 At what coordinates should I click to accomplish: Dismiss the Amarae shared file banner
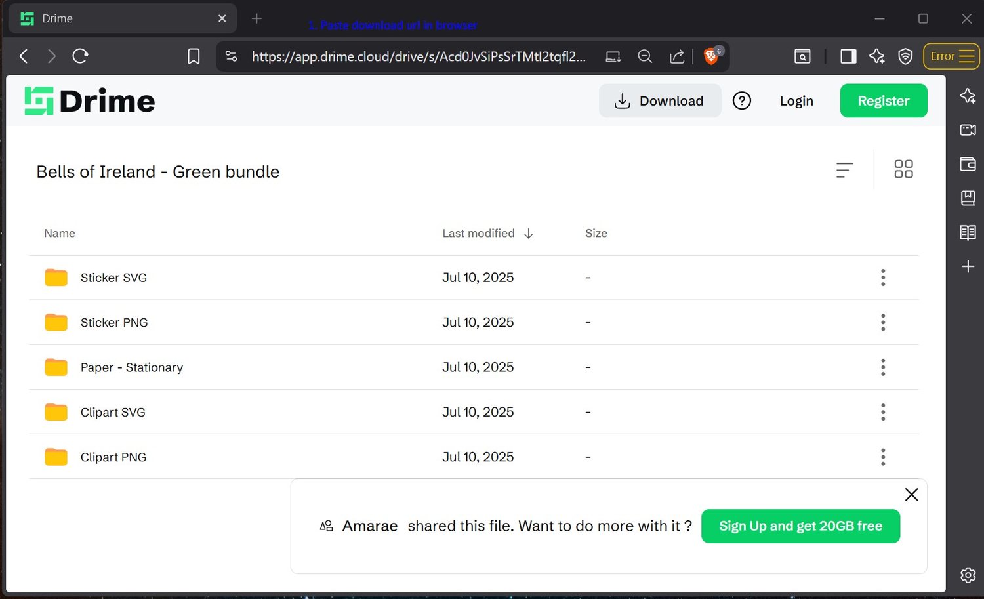pyautogui.click(x=911, y=495)
